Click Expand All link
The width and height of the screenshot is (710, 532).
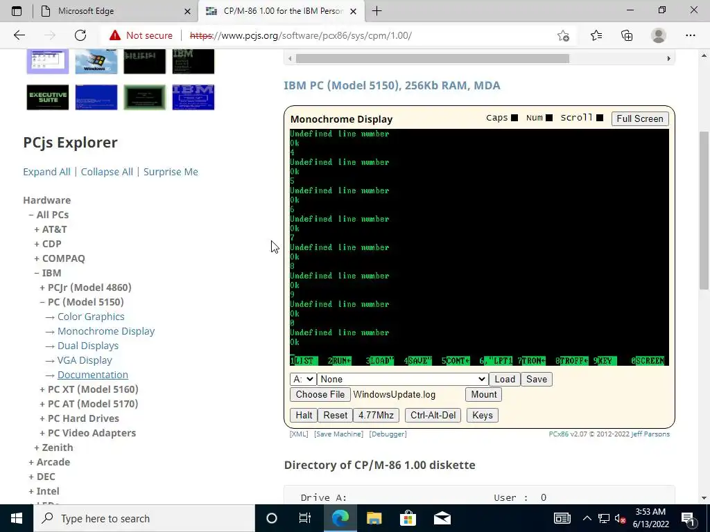pyautogui.click(x=46, y=172)
